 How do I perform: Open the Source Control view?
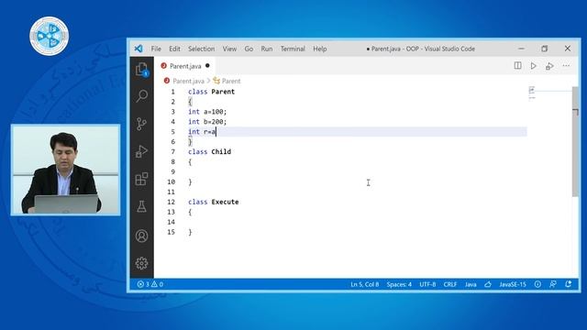click(141, 124)
